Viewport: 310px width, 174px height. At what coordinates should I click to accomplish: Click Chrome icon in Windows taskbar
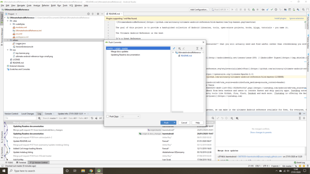[91, 171]
